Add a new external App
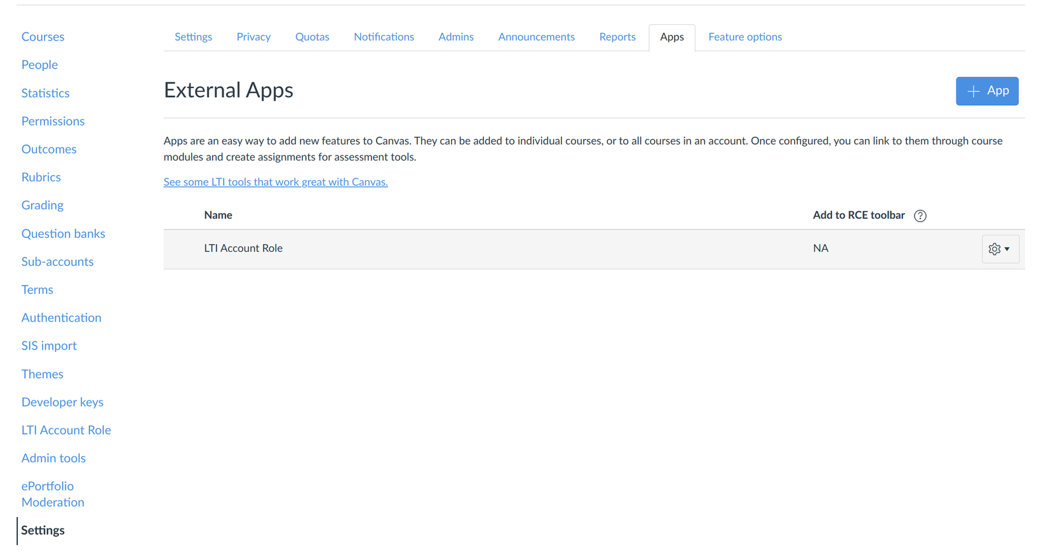The image size is (1048, 555). pos(987,91)
